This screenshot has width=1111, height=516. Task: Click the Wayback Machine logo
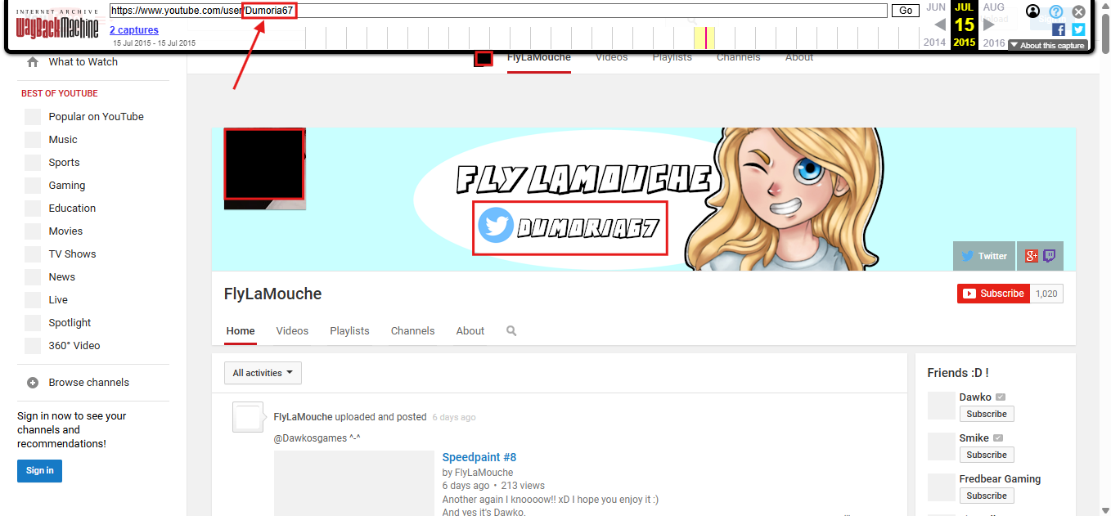point(57,25)
